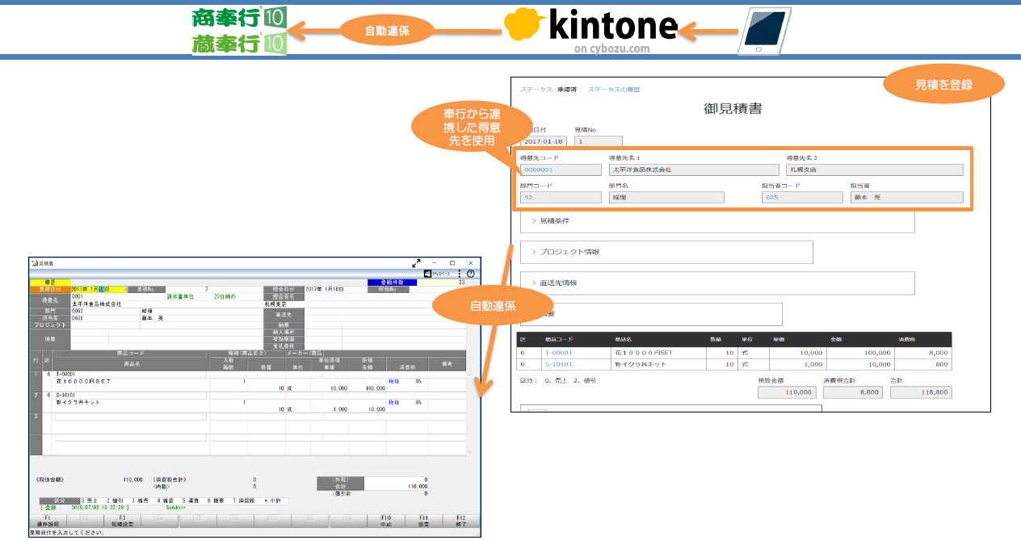Click tax value 800 in kintone table
This screenshot has width=1021, height=540.
click(943, 364)
